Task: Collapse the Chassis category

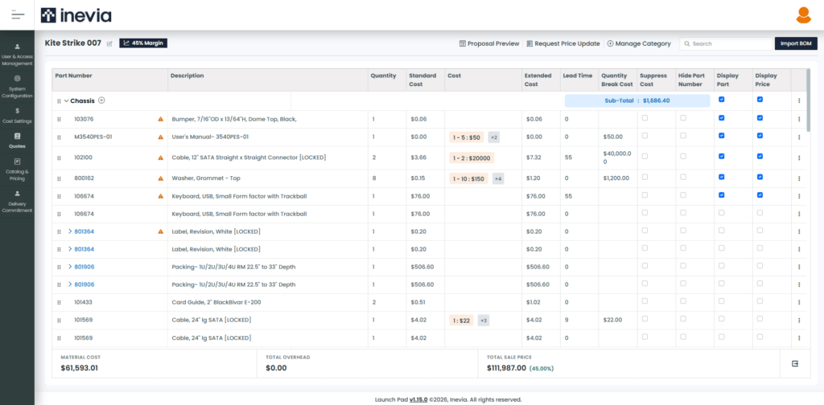Action: tap(66, 100)
